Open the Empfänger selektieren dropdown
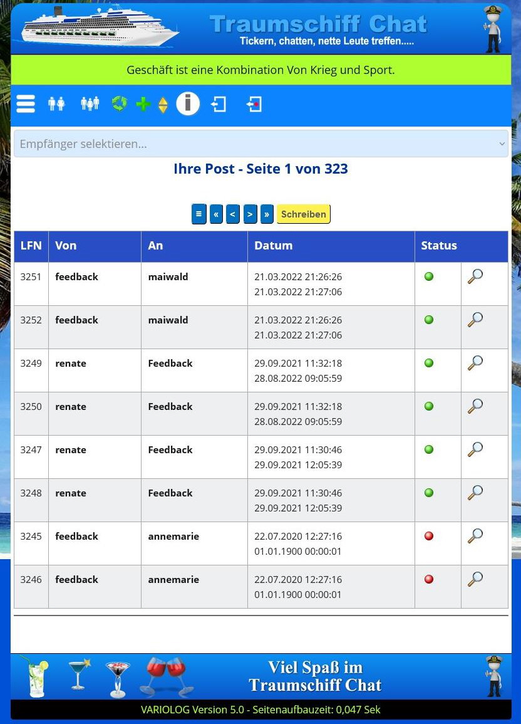Viewport: 521px width, 724px height. (260, 144)
